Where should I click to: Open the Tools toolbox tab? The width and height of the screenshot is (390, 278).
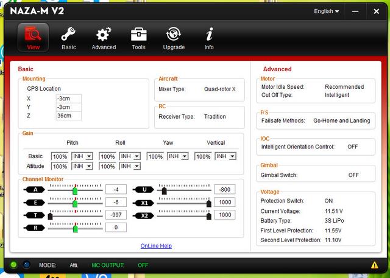tap(138, 38)
